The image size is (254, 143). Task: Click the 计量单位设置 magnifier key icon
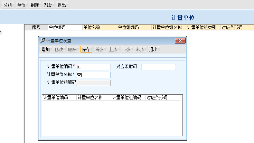(x=43, y=40)
